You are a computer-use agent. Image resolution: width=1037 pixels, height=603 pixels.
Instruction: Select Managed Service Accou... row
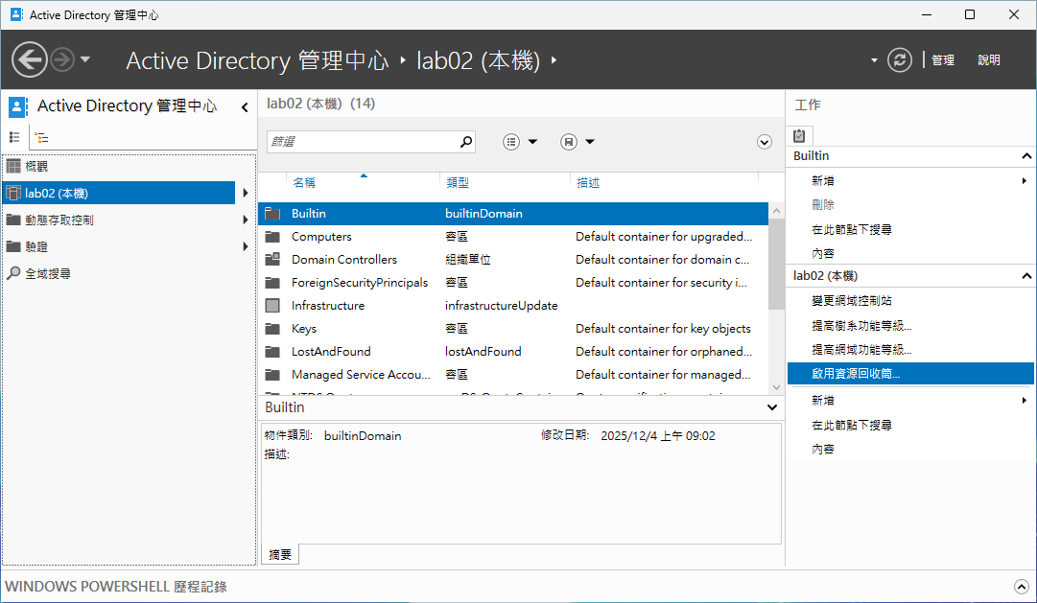[x=513, y=374]
